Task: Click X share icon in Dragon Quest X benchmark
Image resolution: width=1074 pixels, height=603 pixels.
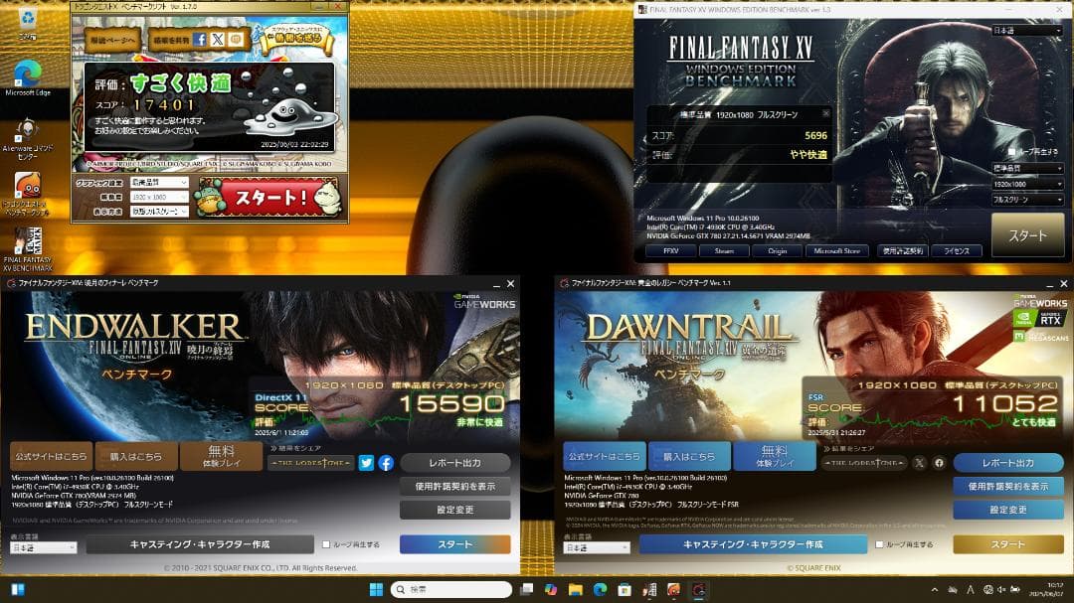Action: click(217, 40)
